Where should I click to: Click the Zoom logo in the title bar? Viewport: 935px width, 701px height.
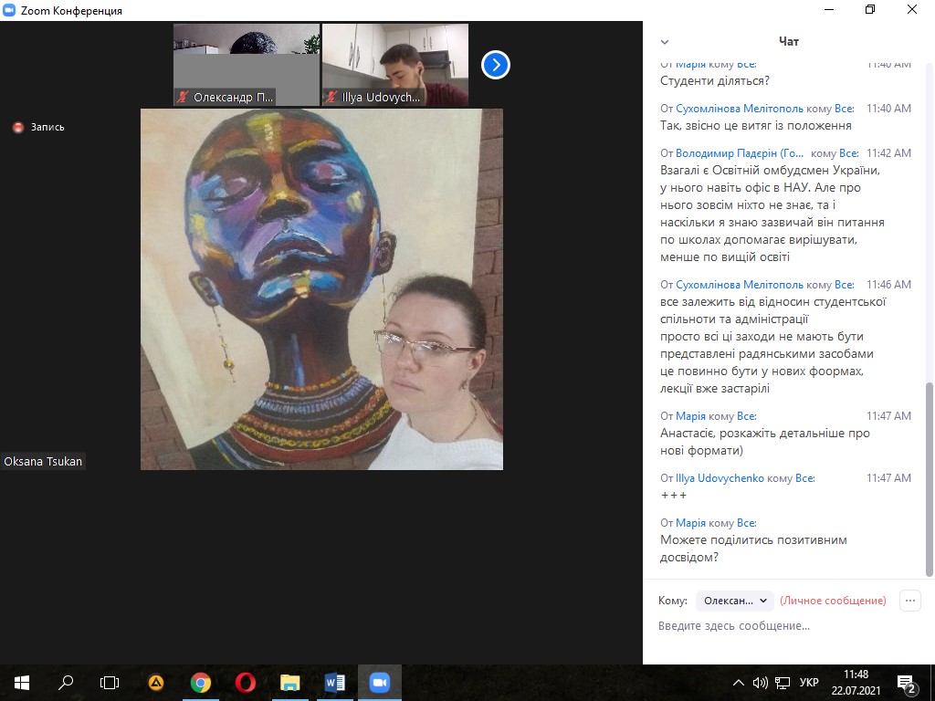click(x=9, y=10)
